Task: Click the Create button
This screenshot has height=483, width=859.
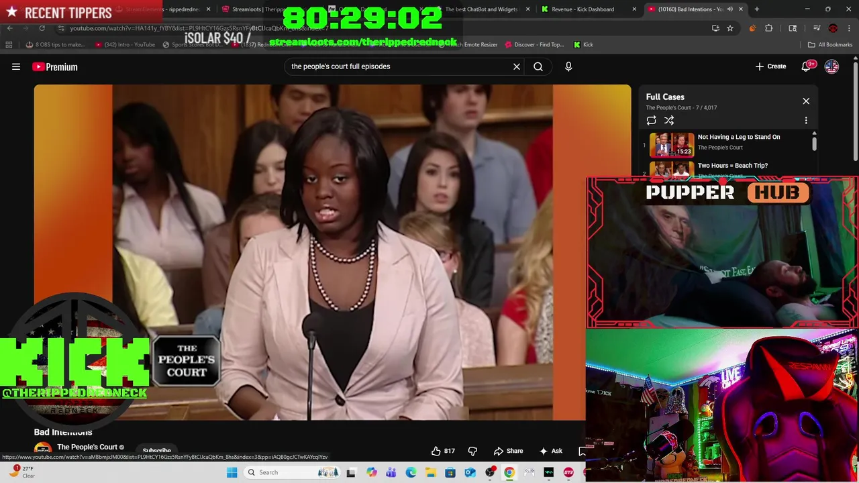Action: click(x=770, y=66)
